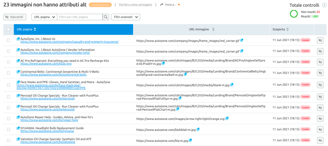Hide the Repair Help row with eye button

[320, 119]
